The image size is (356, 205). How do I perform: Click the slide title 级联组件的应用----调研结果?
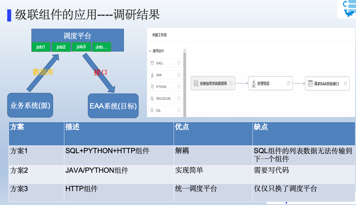(x=88, y=15)
